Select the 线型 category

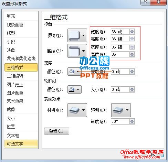[x=21, y=33]
